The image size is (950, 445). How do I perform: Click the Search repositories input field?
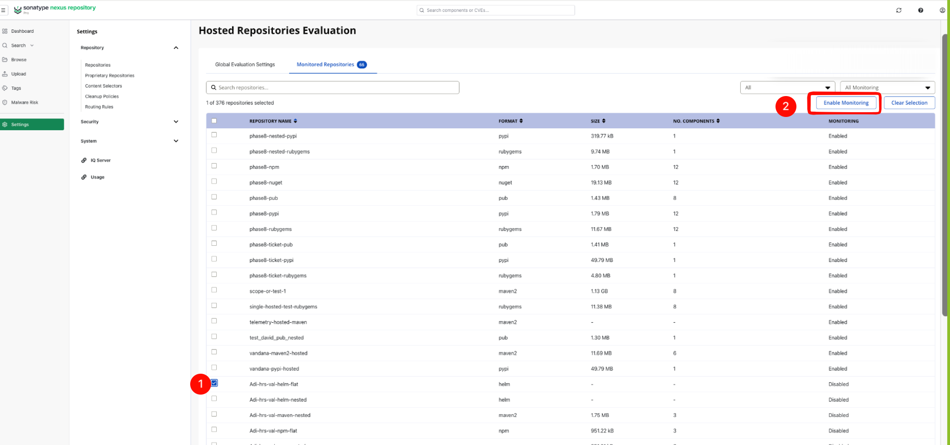[332, 87]
